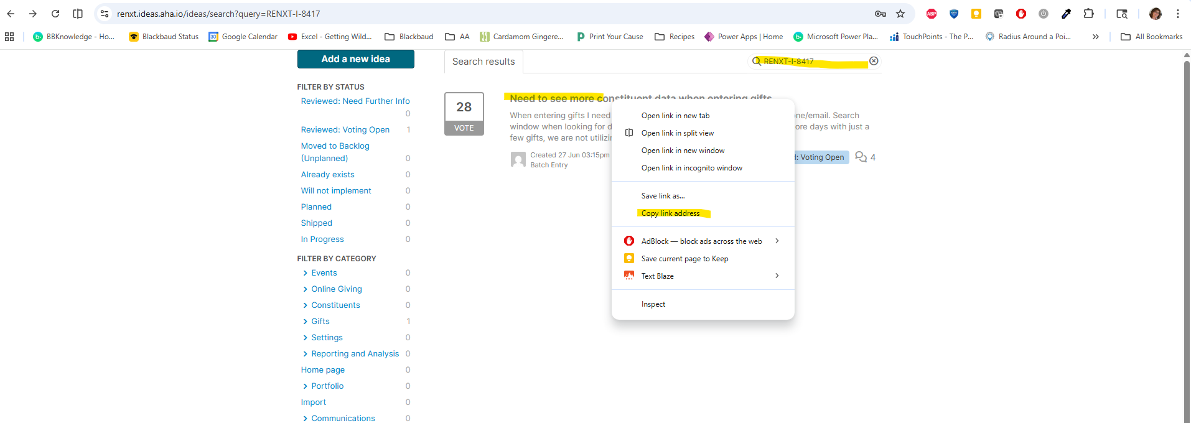Image resolution: width=1191 pixels, height=423 pixels.
Task: Open the Chrome three-dot menu
Action: click(1178, 14)
